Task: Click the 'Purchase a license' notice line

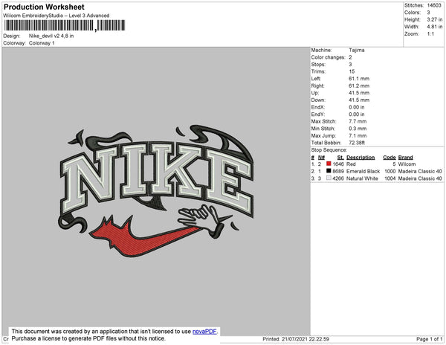Action: point(88,338)
